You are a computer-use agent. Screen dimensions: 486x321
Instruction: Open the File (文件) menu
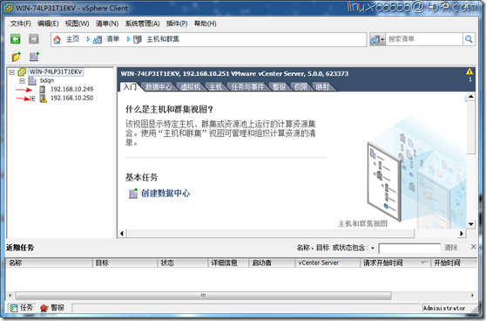tap(20, 24)
